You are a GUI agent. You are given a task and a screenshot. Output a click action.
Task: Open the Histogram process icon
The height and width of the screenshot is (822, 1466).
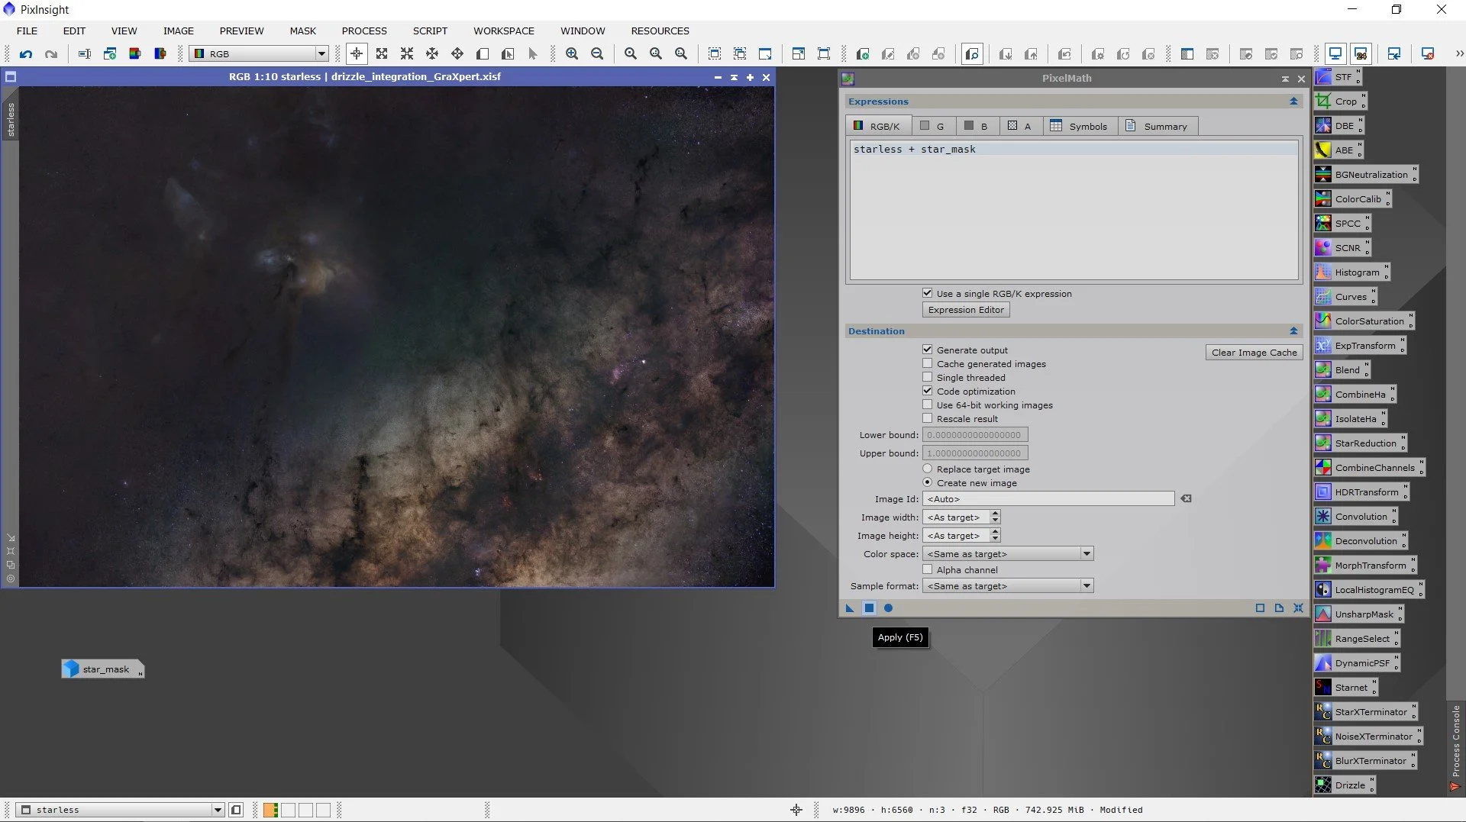click(x=1351, y=272)
